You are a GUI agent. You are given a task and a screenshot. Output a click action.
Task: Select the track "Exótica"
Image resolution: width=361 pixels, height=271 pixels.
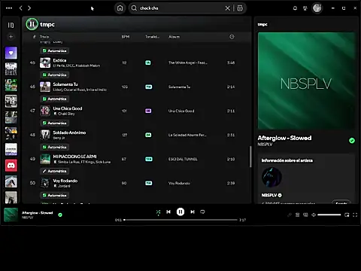click(x=59, y=60)
